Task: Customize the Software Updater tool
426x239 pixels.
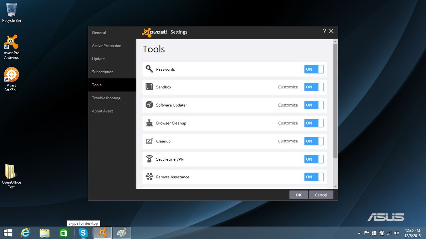Action: [288, 105]
